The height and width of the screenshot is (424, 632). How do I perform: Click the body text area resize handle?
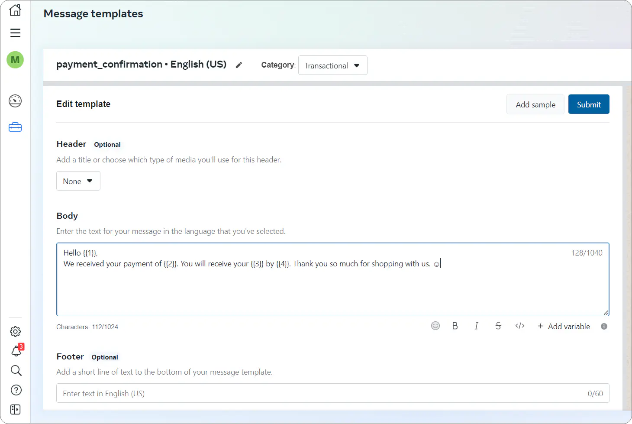[606, 313]
